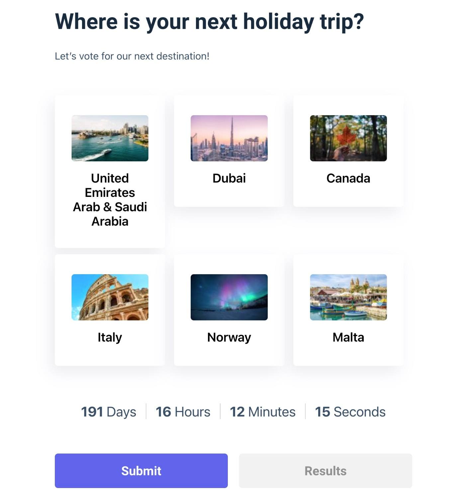465x499 pixels.
Task: Click the vote for destination subtitle
Action: (132, 56)
